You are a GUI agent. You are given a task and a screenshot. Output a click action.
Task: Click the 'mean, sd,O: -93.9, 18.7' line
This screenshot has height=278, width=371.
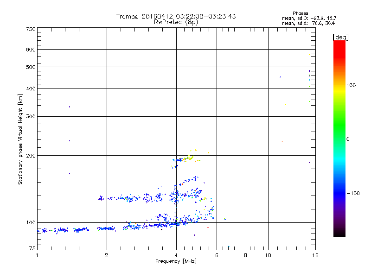(x=309, y=18)
